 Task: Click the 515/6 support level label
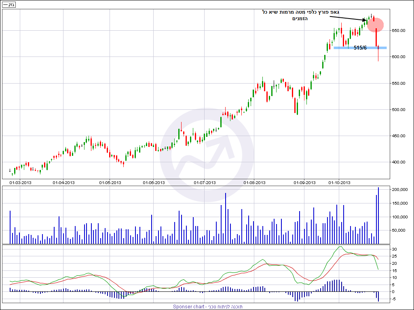(360, 48)
